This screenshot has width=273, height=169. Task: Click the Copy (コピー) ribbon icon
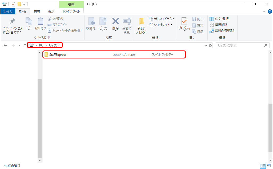[29, 21]
